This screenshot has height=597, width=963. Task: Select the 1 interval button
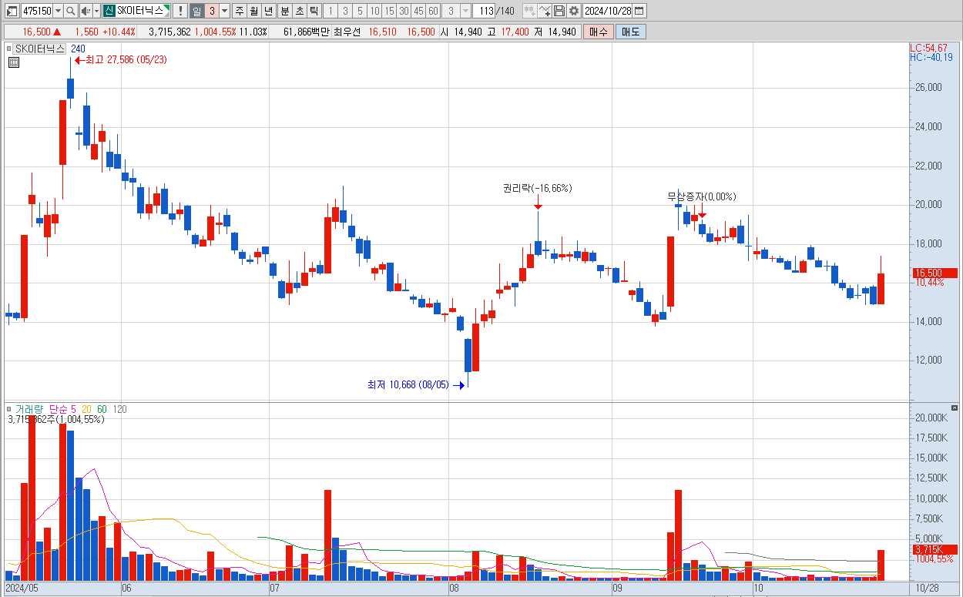[x=331, y=11]
